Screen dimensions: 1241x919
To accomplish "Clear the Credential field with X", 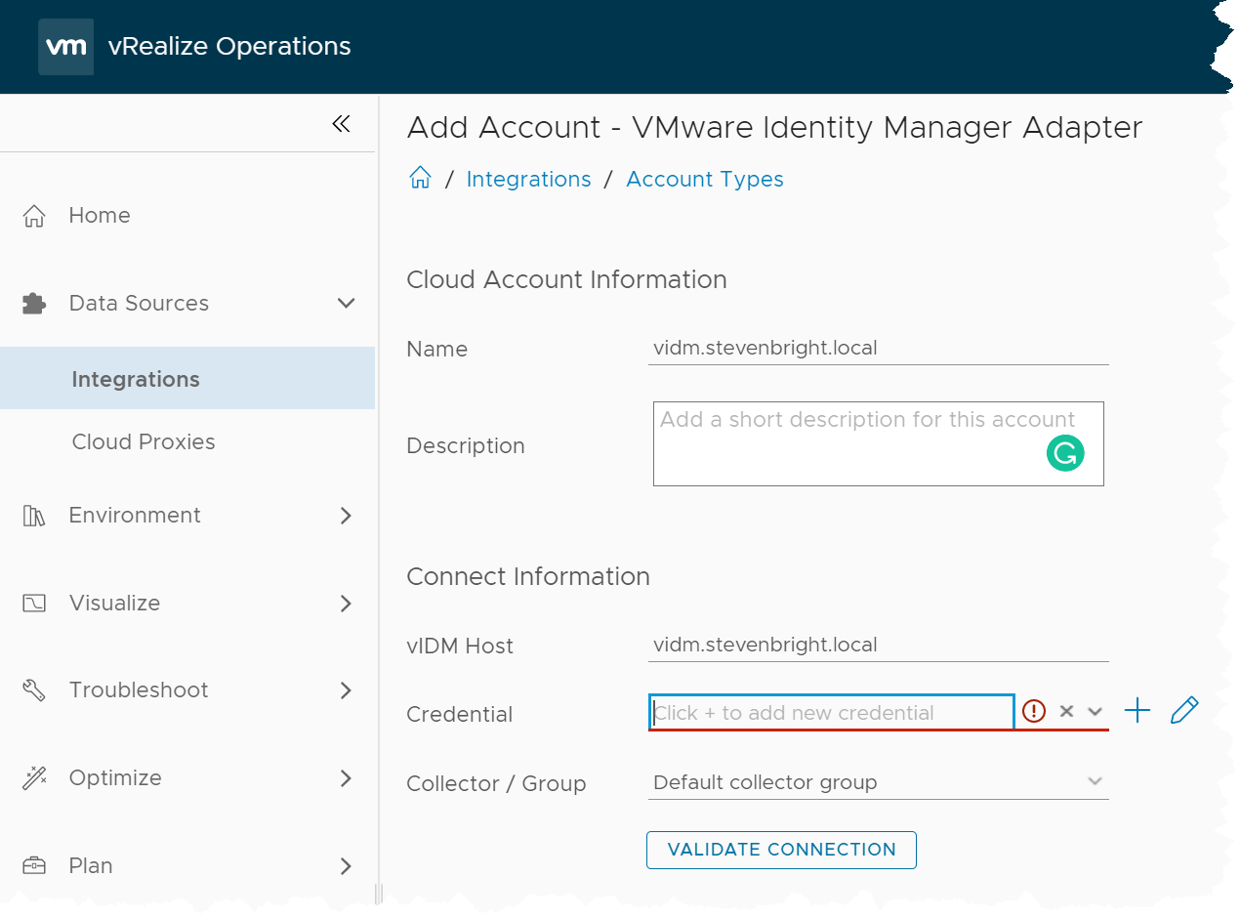I will (1066, 712).
